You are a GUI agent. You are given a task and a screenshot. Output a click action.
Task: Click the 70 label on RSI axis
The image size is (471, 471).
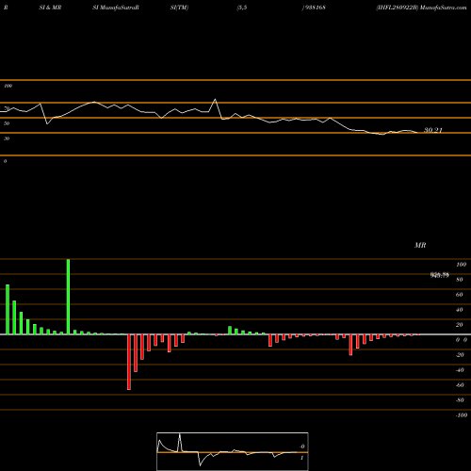(7, 108)
